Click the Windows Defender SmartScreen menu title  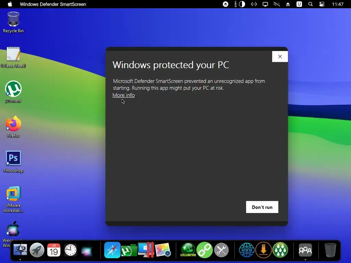pyautogui.click(x=53, y=4)
